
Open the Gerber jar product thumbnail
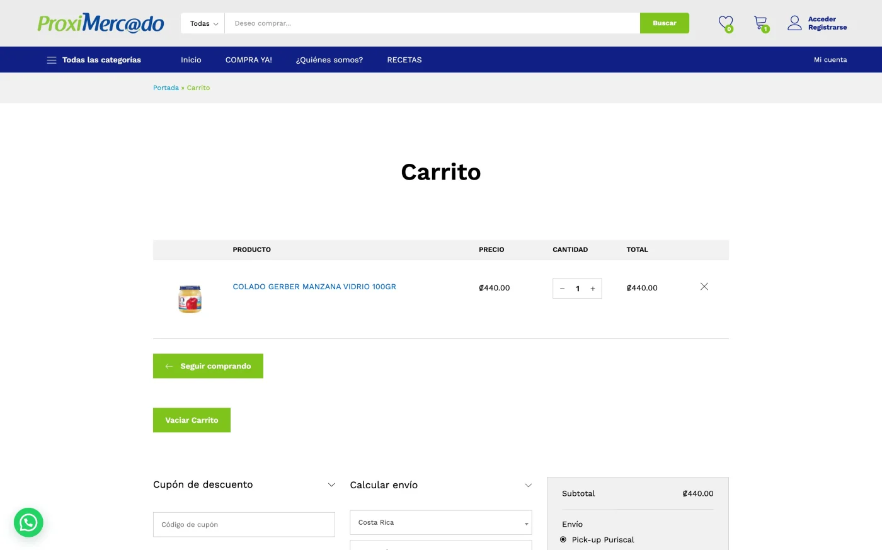[190, 299]
